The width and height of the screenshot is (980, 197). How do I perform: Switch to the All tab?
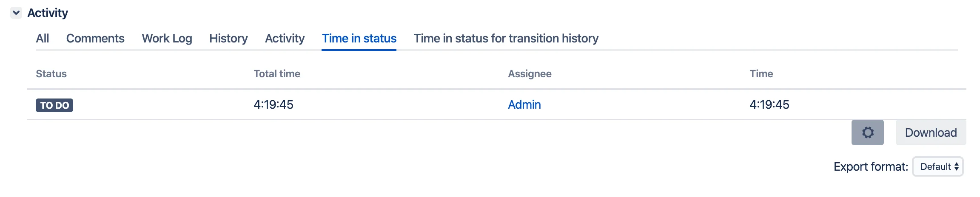coord(43,38)
